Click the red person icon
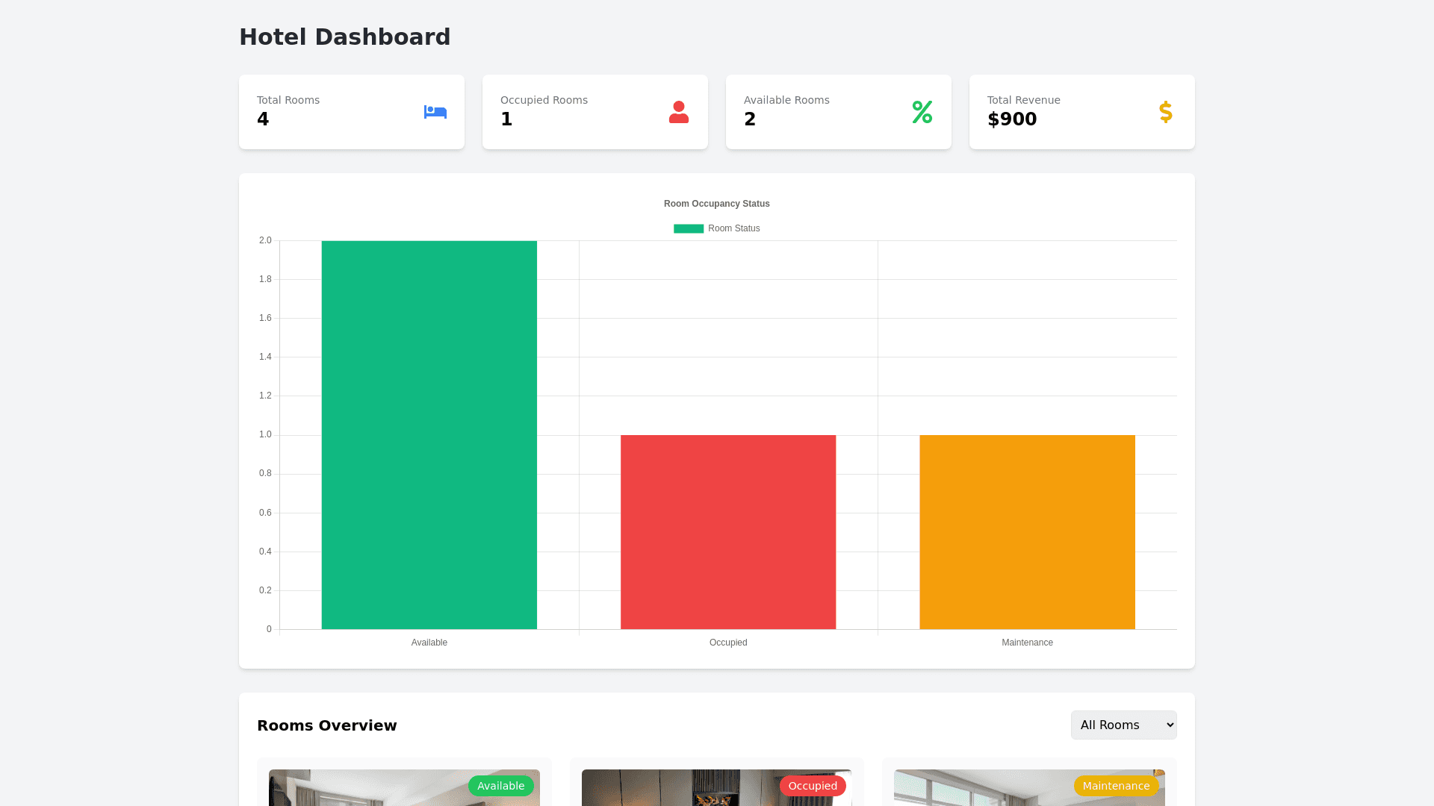The image size is (1434, 806). click(678, 112)
